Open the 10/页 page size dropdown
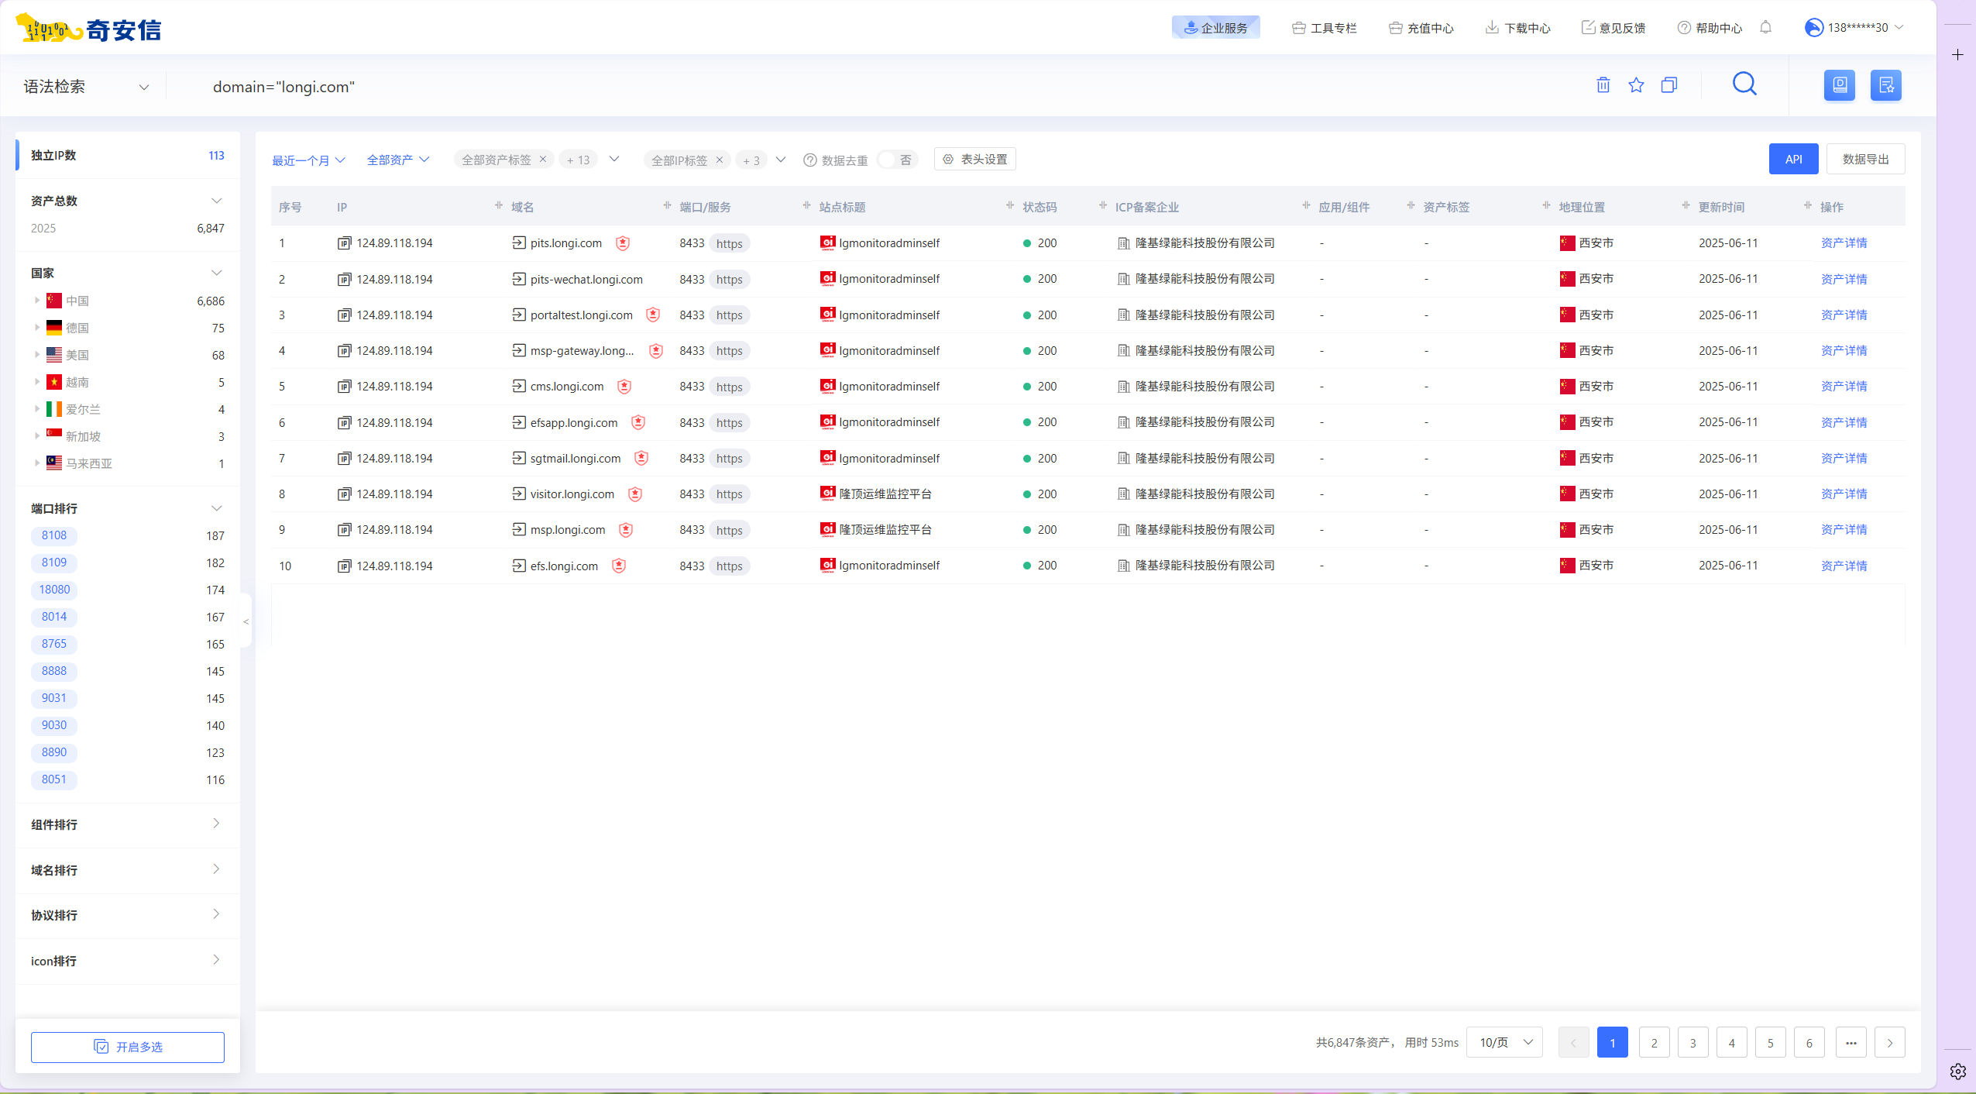The height and width of the screenshot is (1094, 1976). point(1504,1042)
